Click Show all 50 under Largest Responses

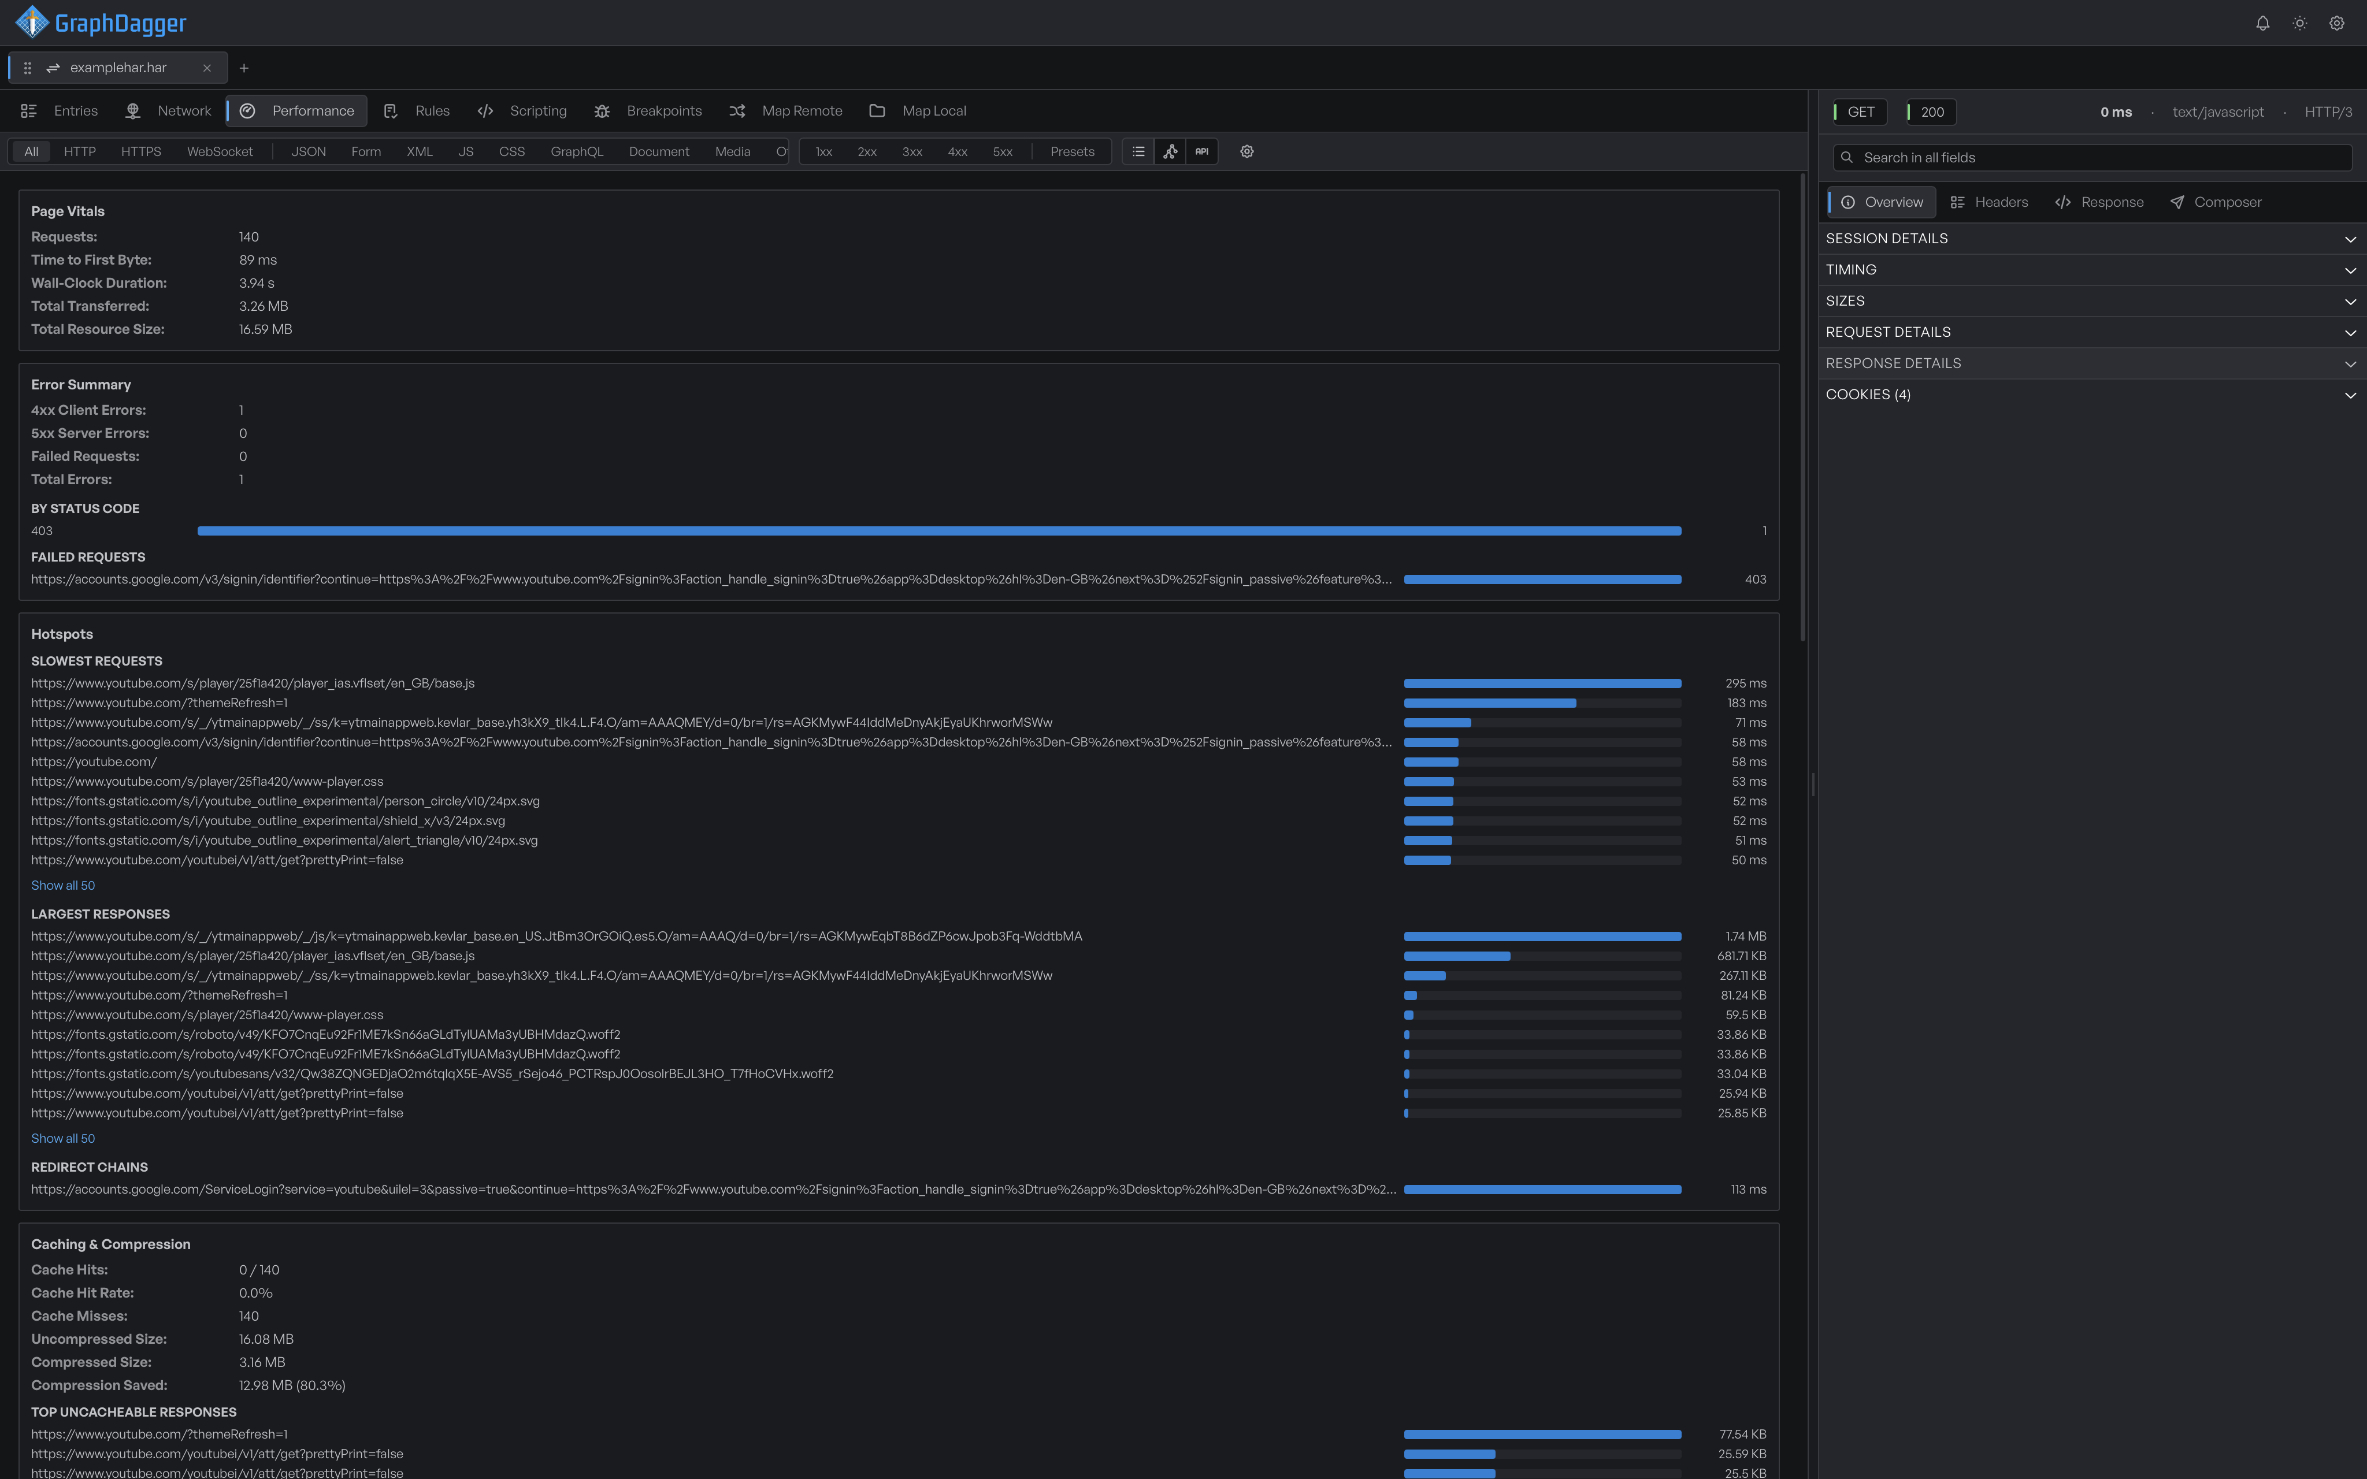tap(62, 1139)
